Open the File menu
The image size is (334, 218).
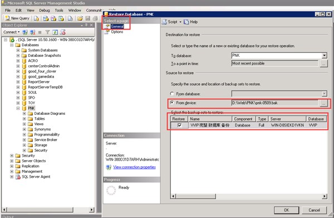(x=8, y=10)
